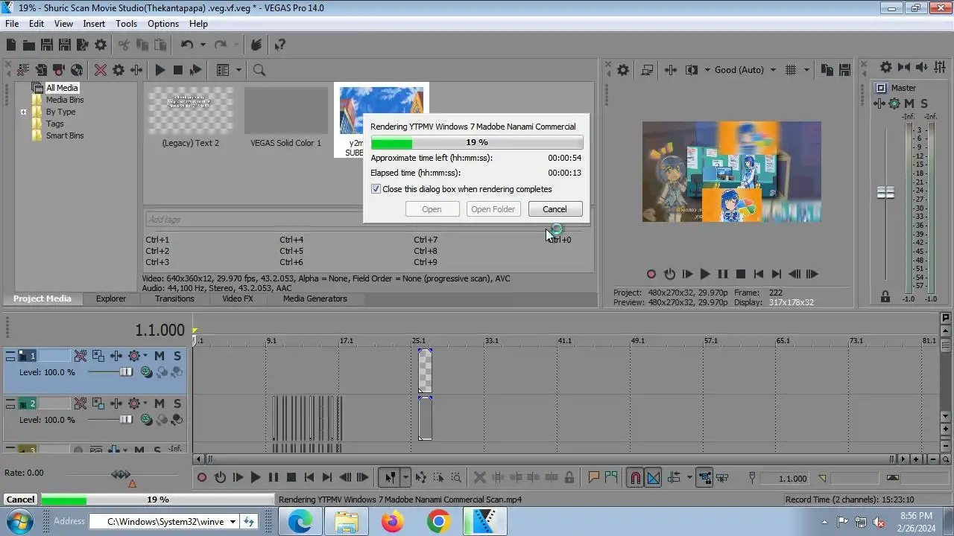Screen dimensions: 954x536
Task: Mute video track 2
Action: click(159, 403)
